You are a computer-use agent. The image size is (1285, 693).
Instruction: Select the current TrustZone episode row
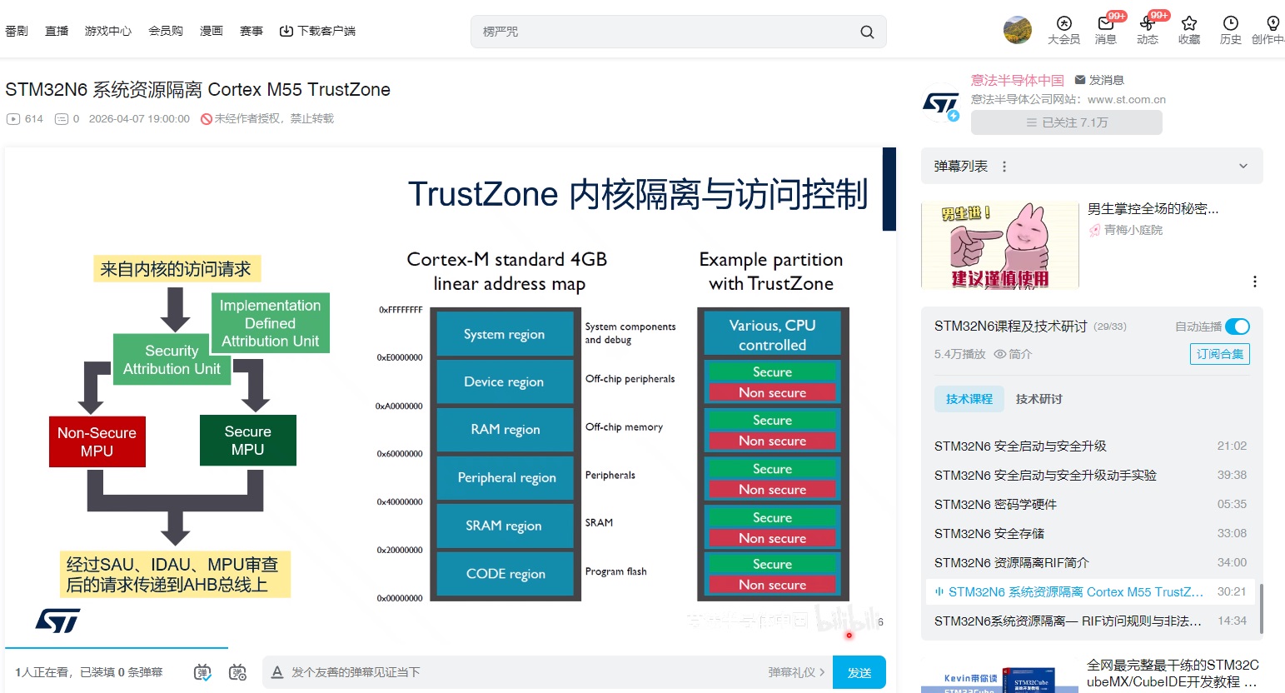[x=1090, y=591]
